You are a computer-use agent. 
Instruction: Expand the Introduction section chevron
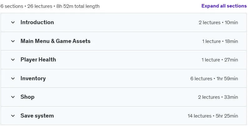(13, 23)
